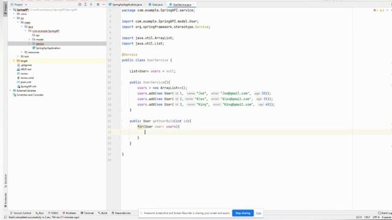
Task: Collapse the src folder
Action: coord(14,18)
